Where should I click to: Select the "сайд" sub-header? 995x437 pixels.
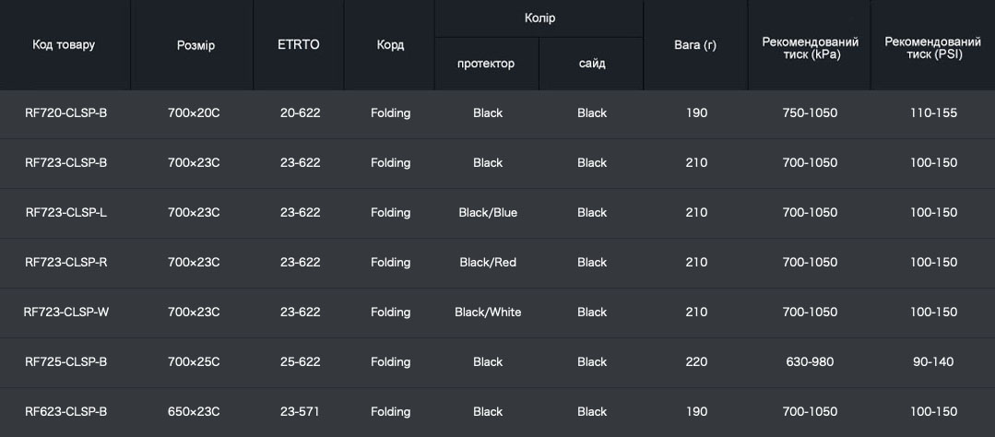592,64
